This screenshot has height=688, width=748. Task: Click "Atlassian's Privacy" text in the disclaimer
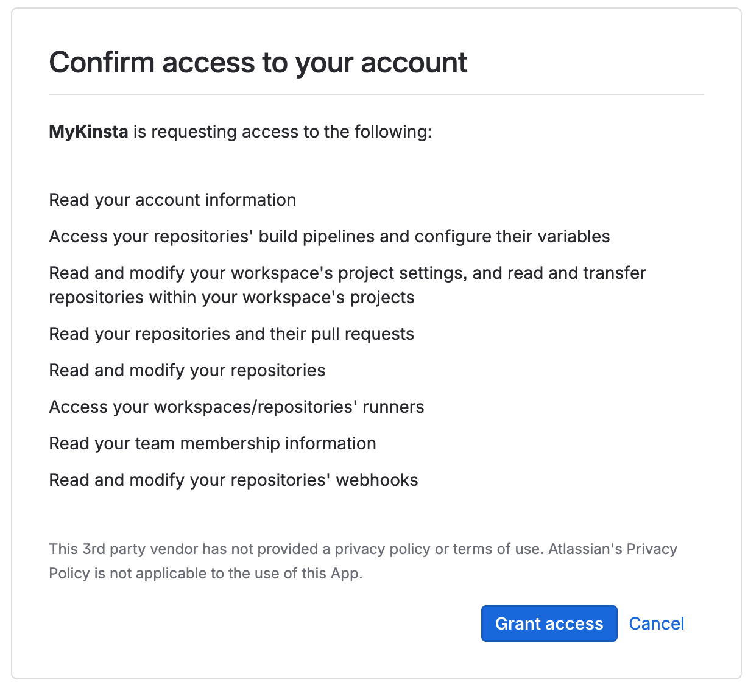pyautogui.click(x=613, y=549)
